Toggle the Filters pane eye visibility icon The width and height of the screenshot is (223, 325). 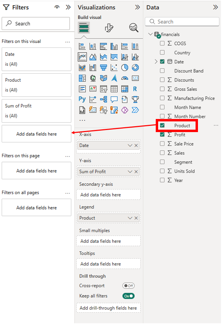point(57,7)
